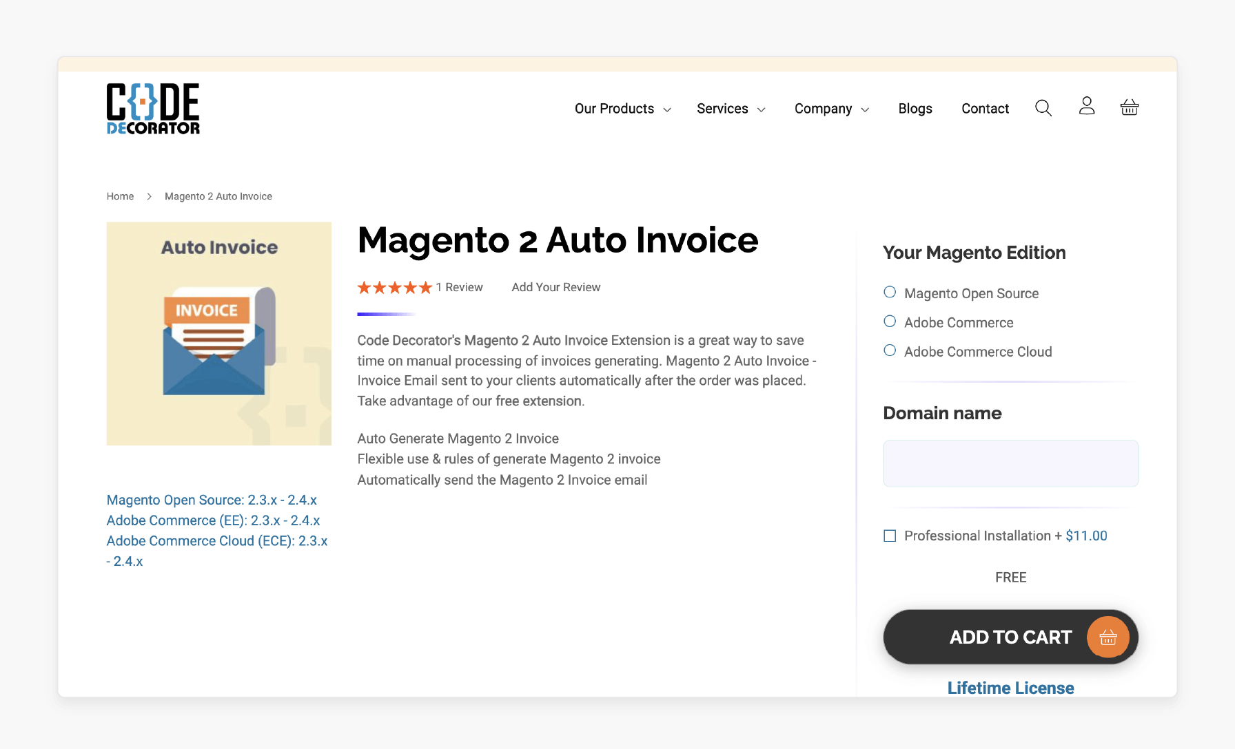
Task: Click the Magento 2 Auto Invoice heading
Action: coord(558,240)
